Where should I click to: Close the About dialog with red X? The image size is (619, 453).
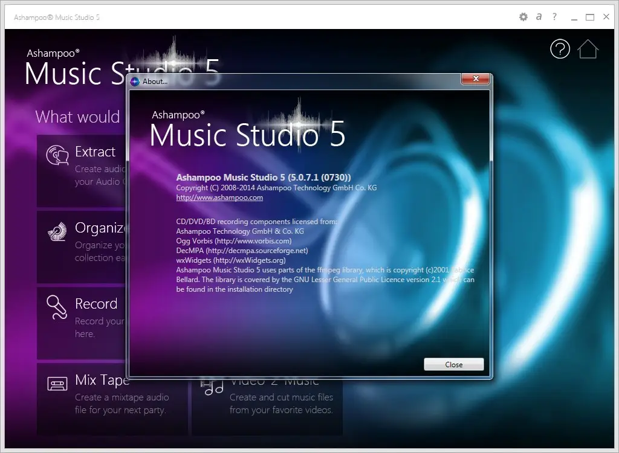475,79
